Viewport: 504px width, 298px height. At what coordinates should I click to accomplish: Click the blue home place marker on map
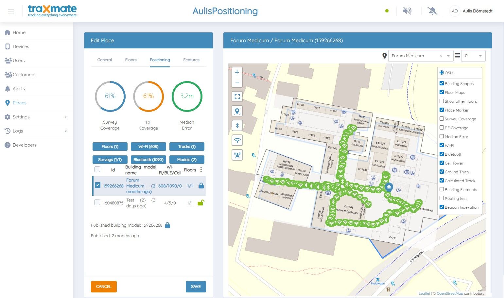click(389, 187)
